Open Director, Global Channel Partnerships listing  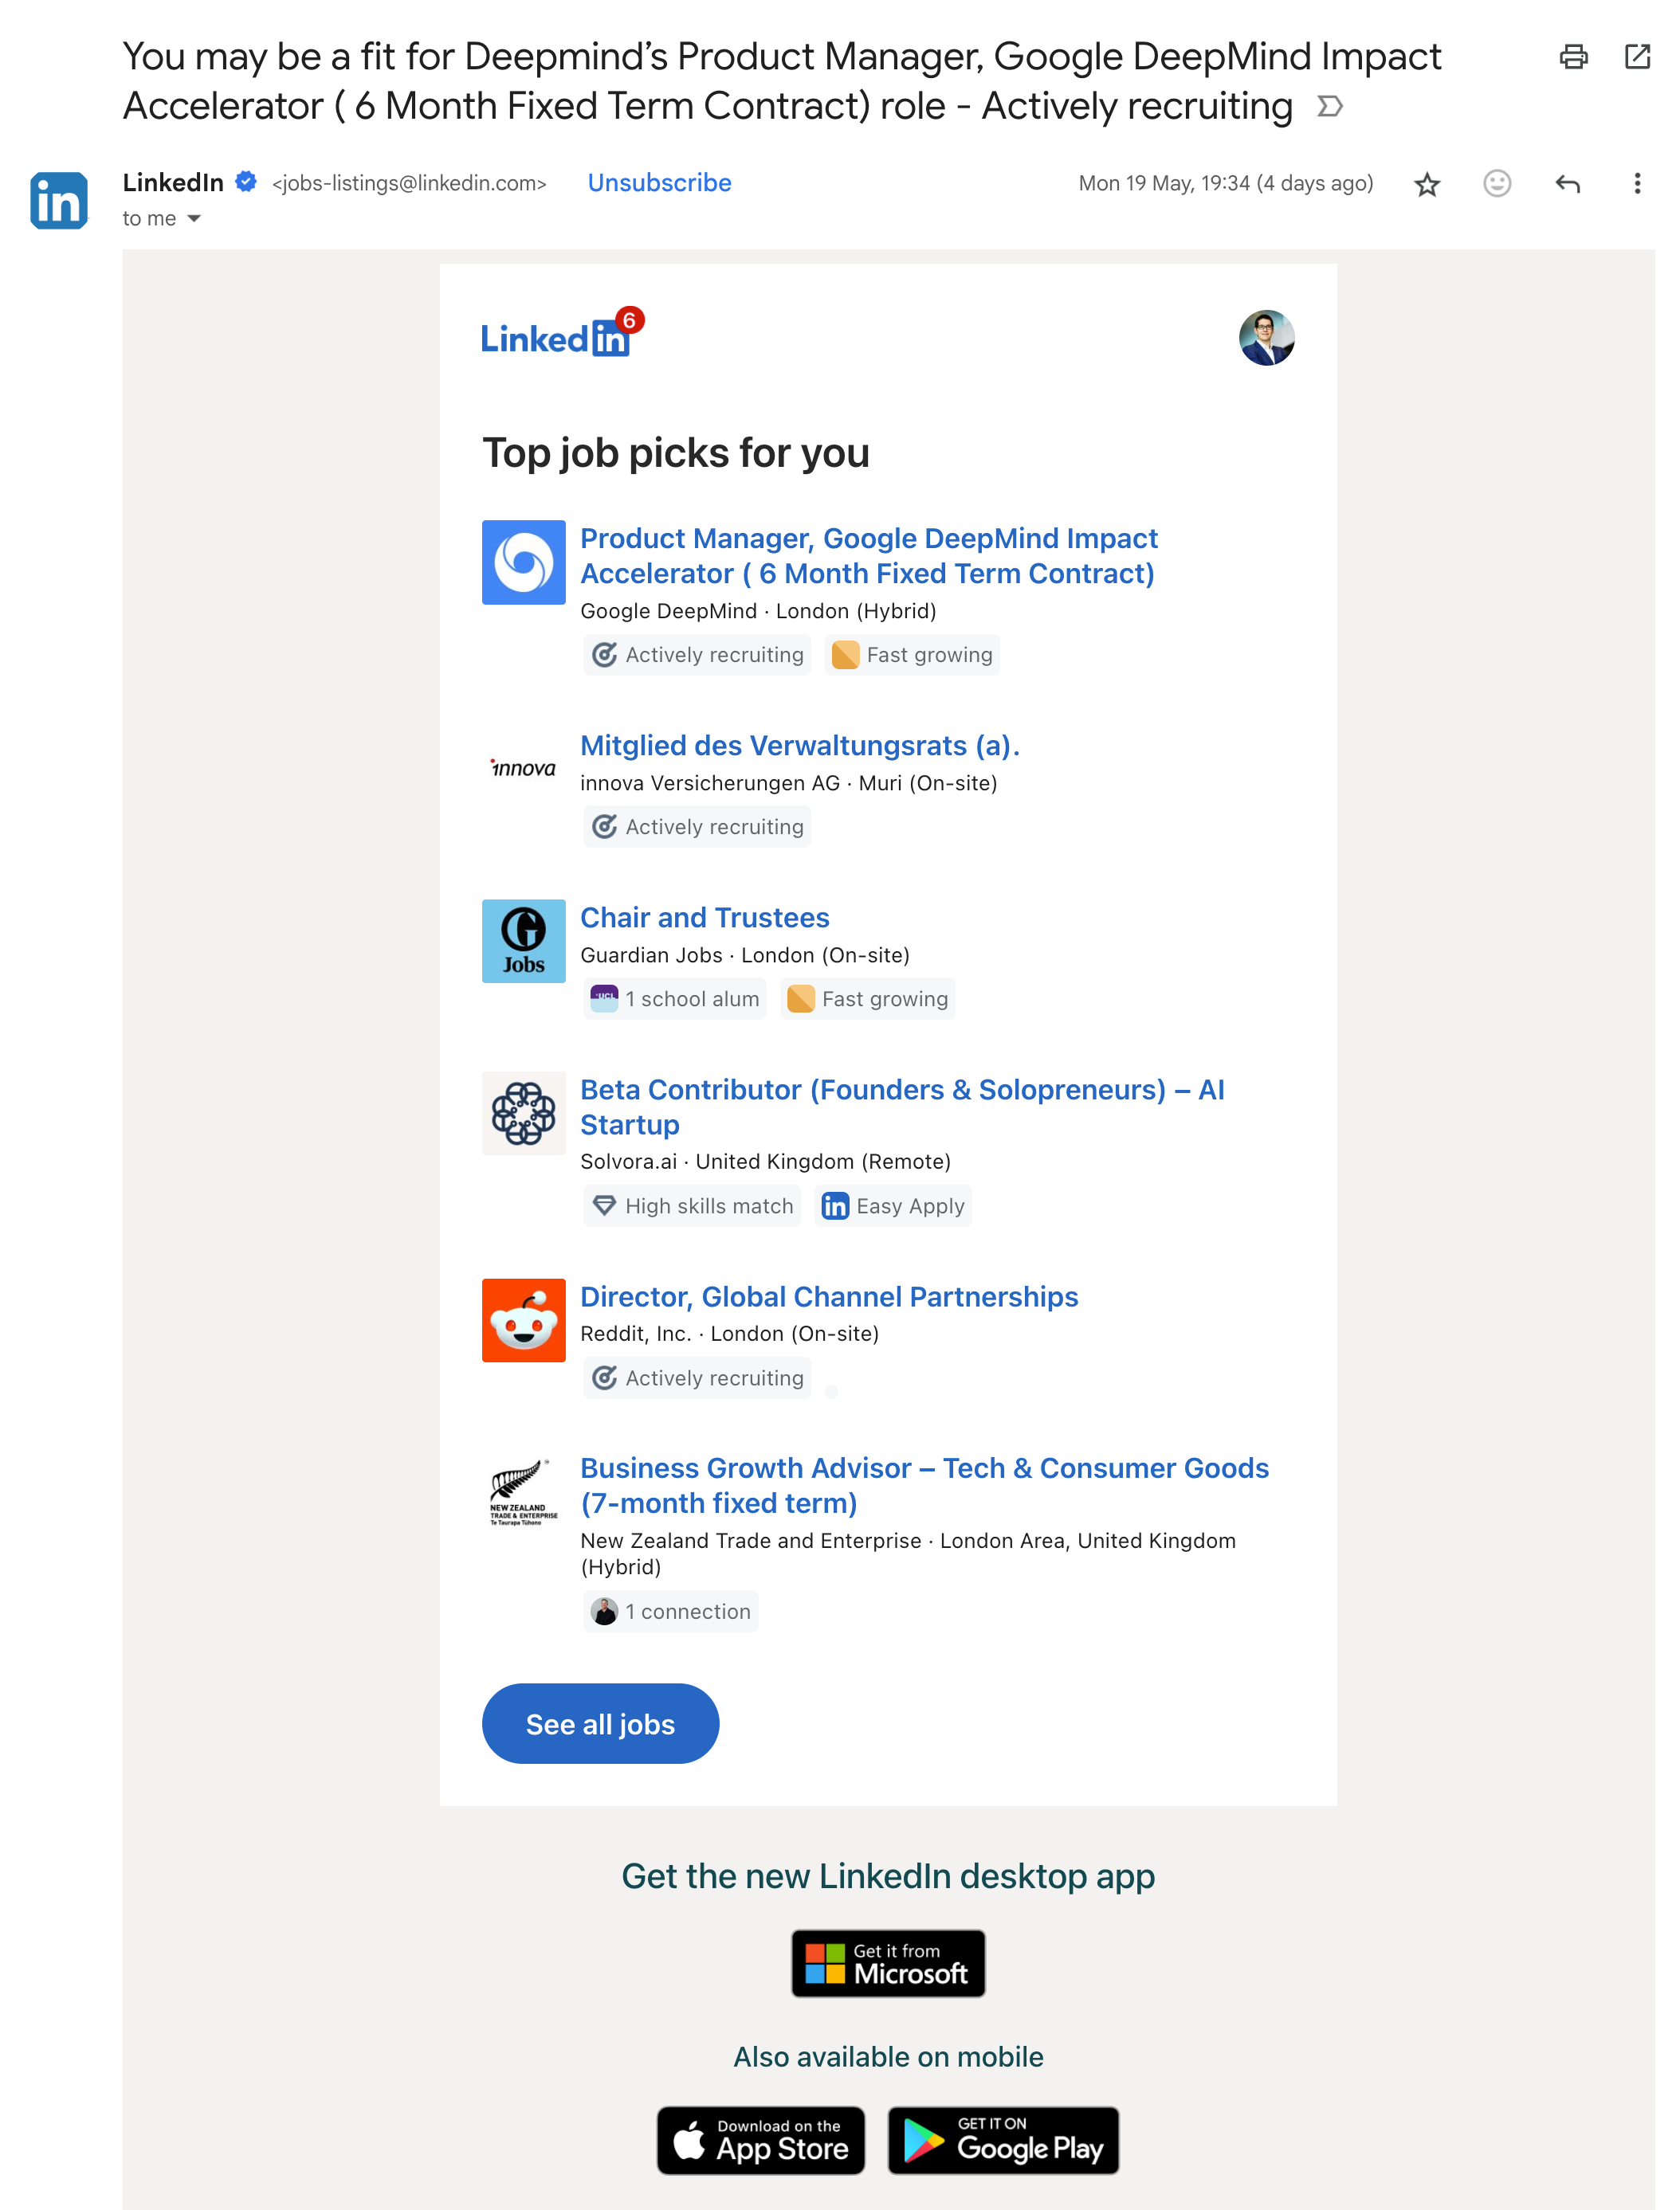coord(828,1296)
